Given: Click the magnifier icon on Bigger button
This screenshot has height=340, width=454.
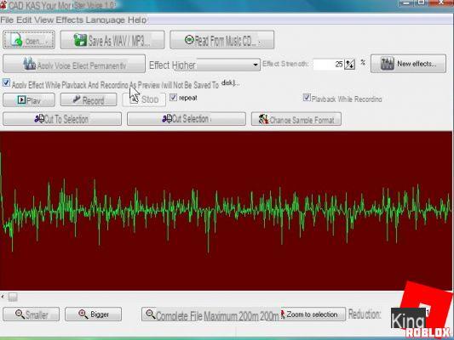Looking at the screenshot, I should 83,314.
